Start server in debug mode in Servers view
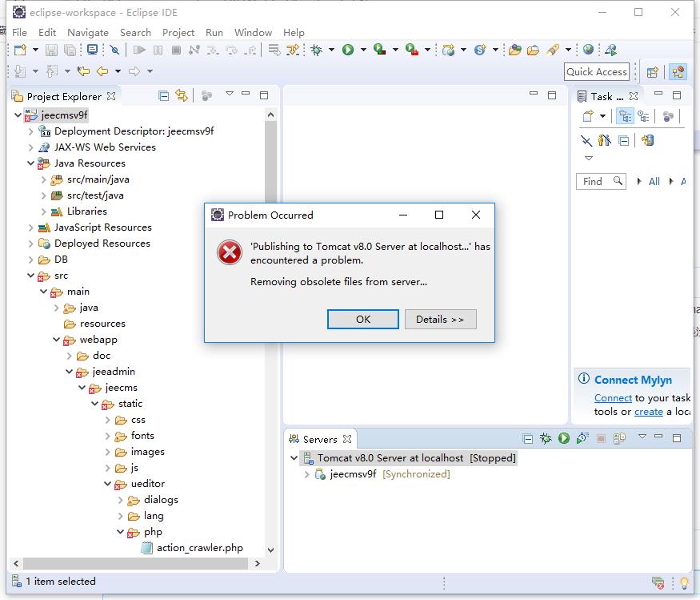 coord(546,438)
